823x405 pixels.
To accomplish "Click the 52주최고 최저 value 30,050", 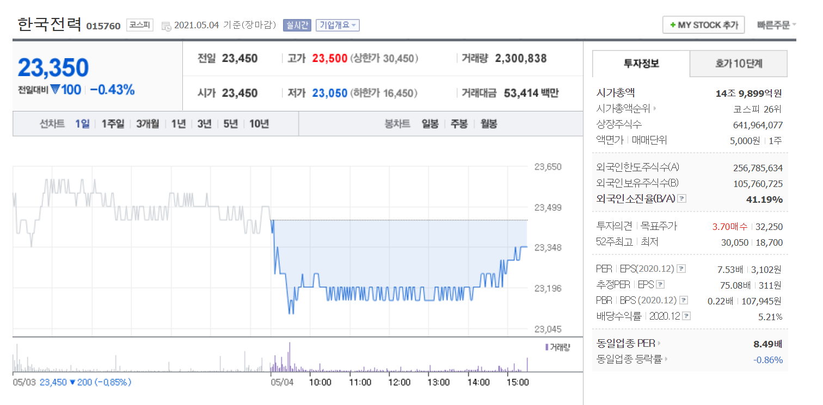I will pyautogui.click(x=735, y=242).
